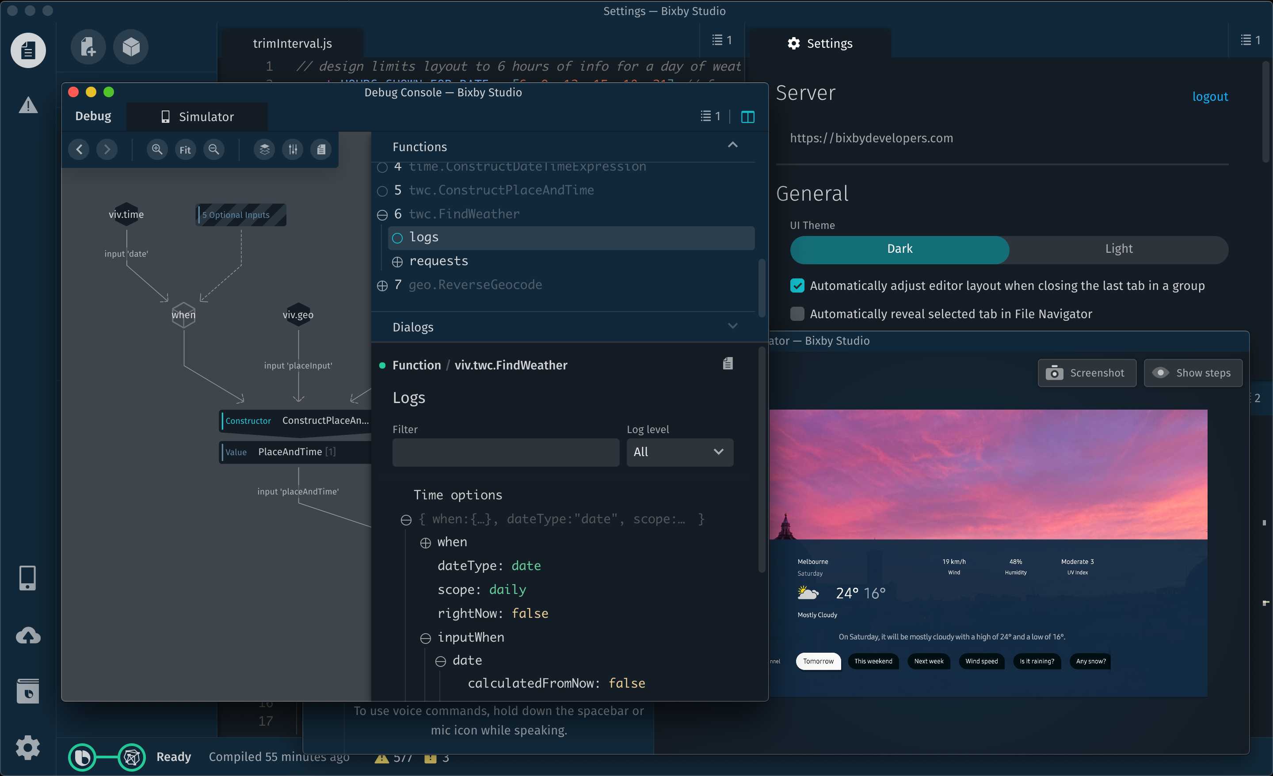This screenshot has height=776, width=1273.
Task: Select the Debug tab in console
Action: point(93,116)
